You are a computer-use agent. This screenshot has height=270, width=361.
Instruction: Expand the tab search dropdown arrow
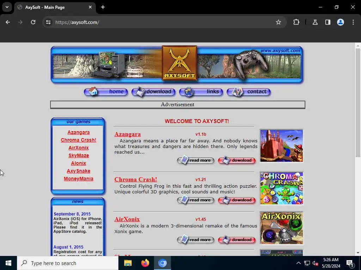click(7, 7)
